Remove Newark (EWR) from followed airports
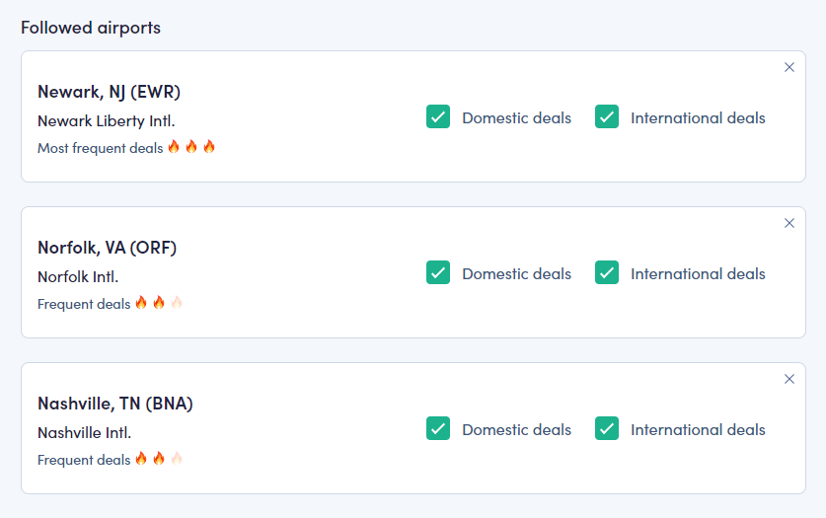 788,67
